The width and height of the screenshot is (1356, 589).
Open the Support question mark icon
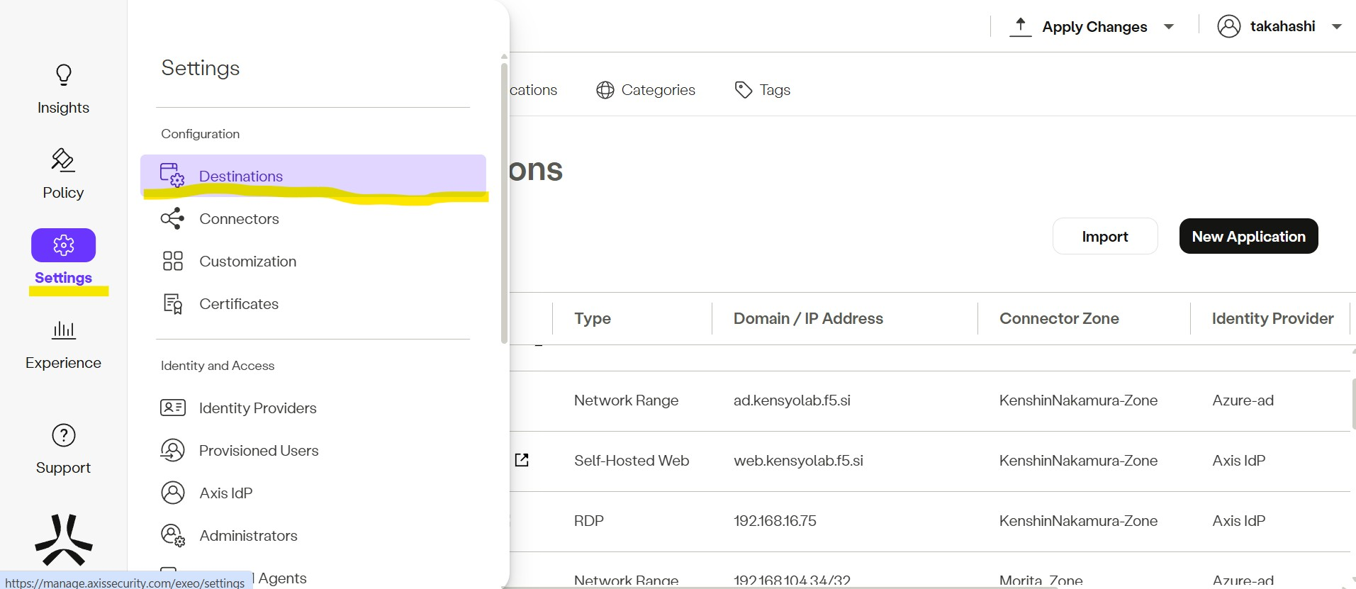pyautogui.click(x=63, y=435)
